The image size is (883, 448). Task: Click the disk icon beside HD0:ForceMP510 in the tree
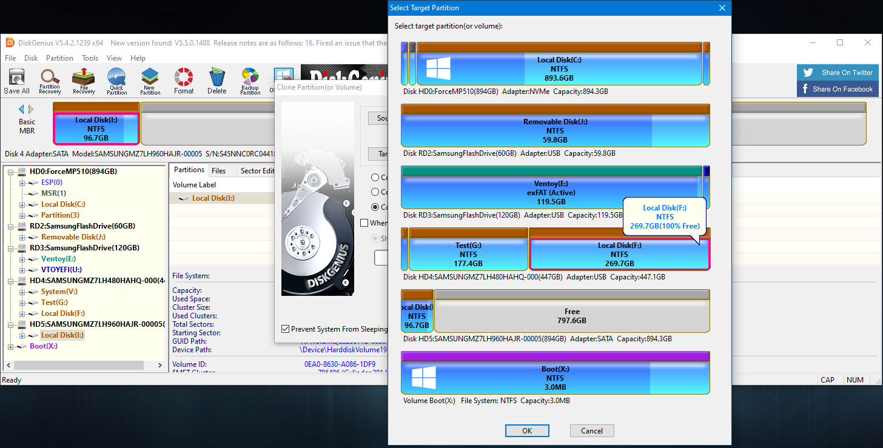[22, 172]
